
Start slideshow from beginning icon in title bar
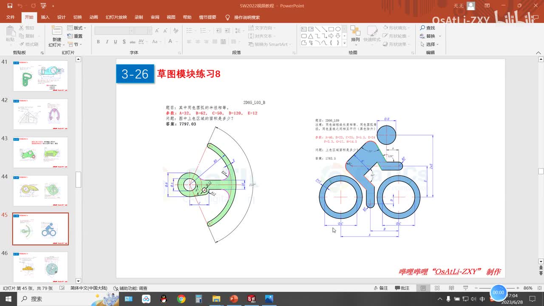click(42, 6)
